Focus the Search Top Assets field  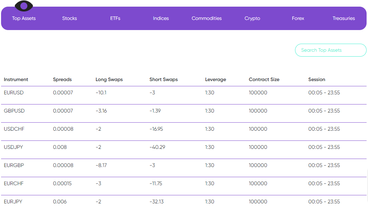(331, 50)
